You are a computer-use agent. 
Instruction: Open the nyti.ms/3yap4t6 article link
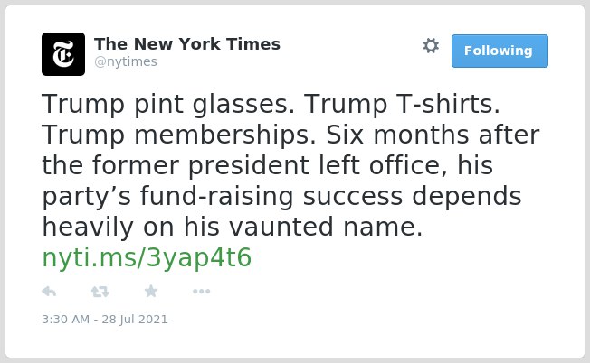tap(147, 257)
